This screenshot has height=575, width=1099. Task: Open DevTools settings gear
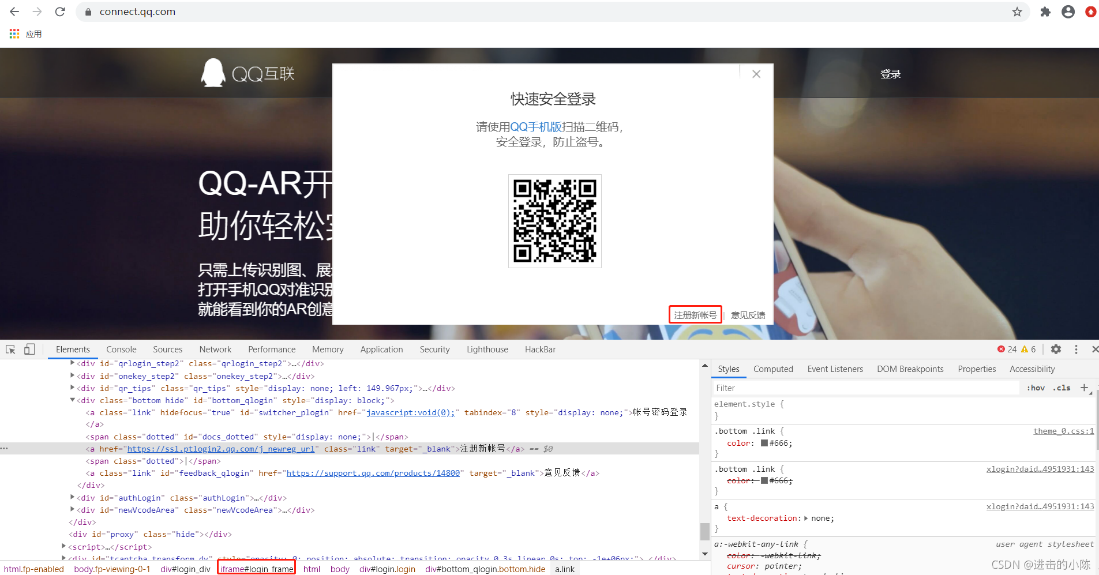[x=1056, y=349]
